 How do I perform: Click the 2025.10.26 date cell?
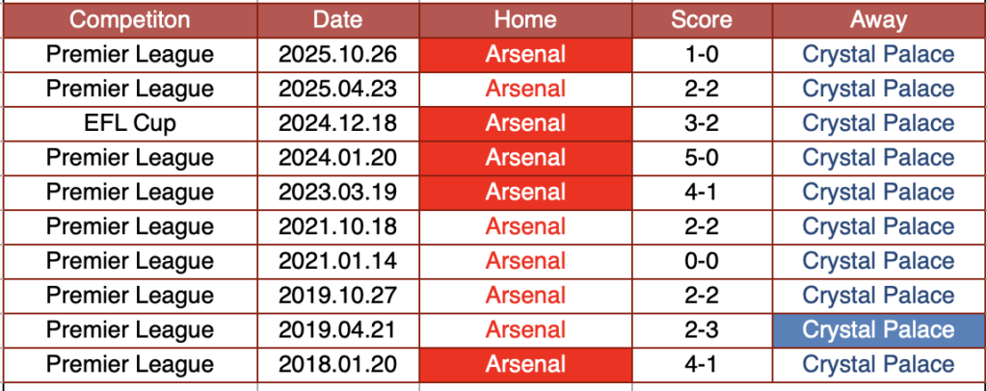coord(337,54)
